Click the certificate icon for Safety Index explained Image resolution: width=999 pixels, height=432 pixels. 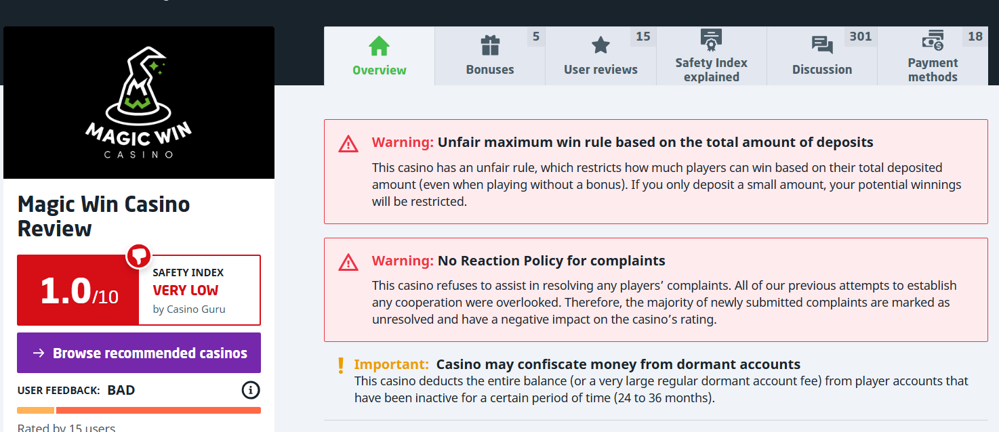(x=711, y=40)
